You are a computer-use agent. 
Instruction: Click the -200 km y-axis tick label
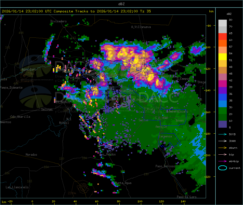tap(208, 155)
